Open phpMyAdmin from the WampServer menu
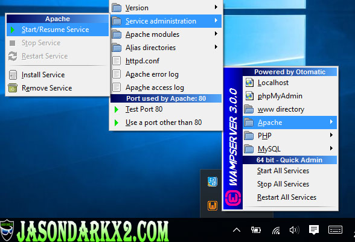The image size is (355, 242). point(290,96)
